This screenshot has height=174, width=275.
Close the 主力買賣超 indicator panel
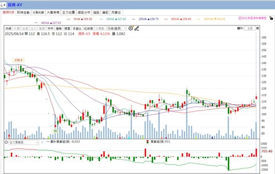click(6, 142)
